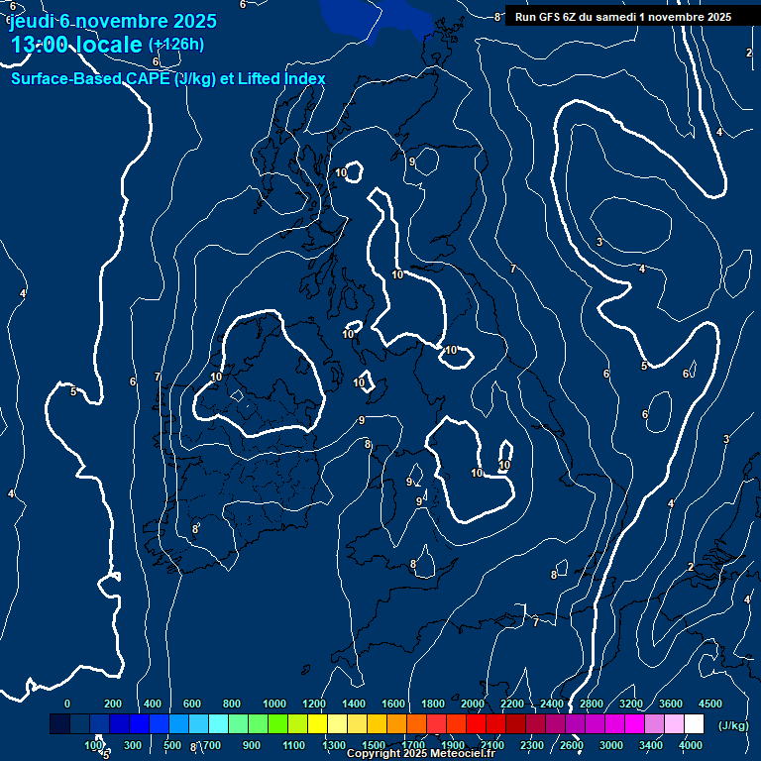This screenshot has width=761, height=761.
Task: Click the 'Copyright 2025 Meteociel.fr' credit
Action: coord(421,753)
